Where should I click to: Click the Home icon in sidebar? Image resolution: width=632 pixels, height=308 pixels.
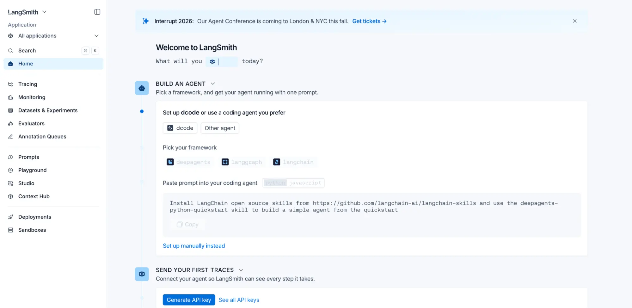(x=10, y=64)
